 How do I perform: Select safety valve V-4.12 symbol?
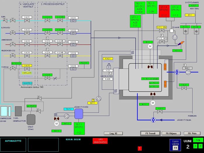[x=27, y=33]
